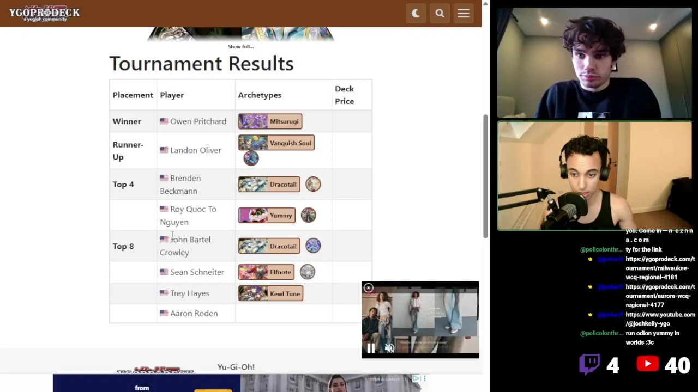Click the top webcam feed

pyautogui.click(x=594, y=63)
